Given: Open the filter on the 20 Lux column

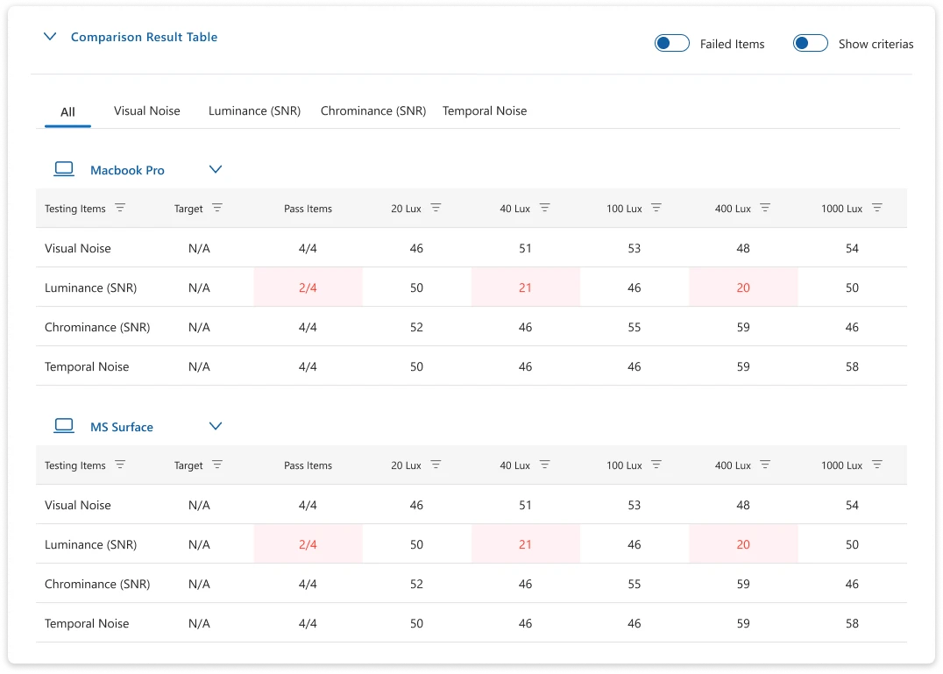Looking at the screenshot, I should (x=436, y=209).
